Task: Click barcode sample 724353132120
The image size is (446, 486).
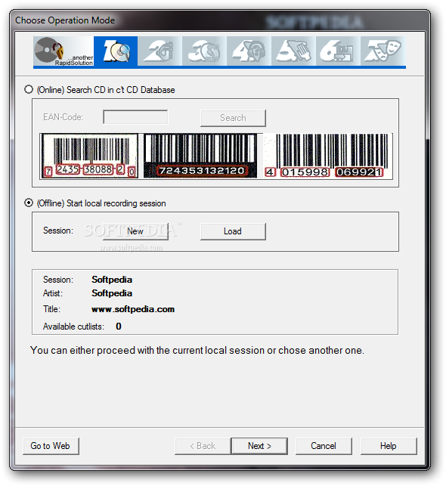Action: [200, 156]
